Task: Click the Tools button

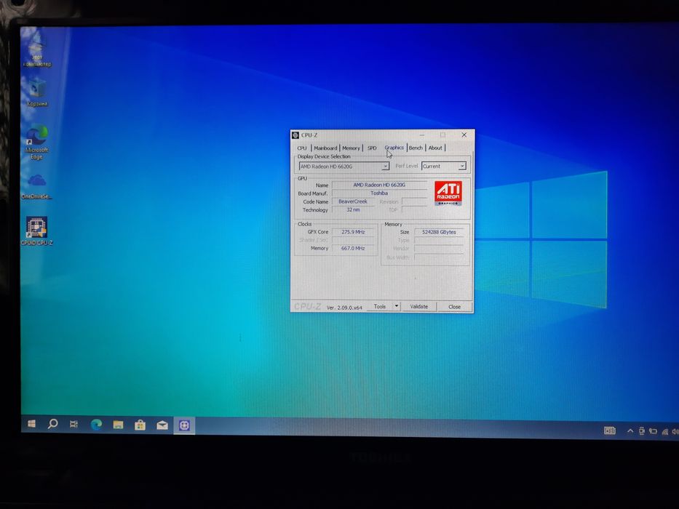Action: 380,306
